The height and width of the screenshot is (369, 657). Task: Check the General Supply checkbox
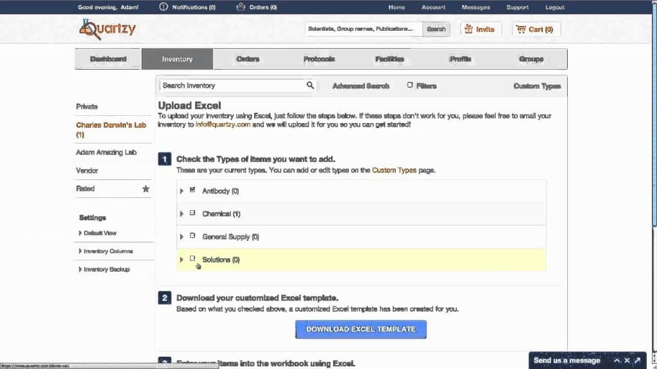point(192,236)
